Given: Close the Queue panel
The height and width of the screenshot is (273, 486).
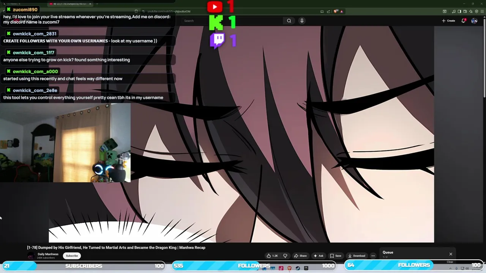Looking at the screenshot, I should (451, 254).
